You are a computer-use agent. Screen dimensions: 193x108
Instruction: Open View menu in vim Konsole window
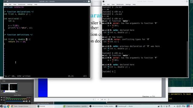pyautogui.click(x=15, y=4)
